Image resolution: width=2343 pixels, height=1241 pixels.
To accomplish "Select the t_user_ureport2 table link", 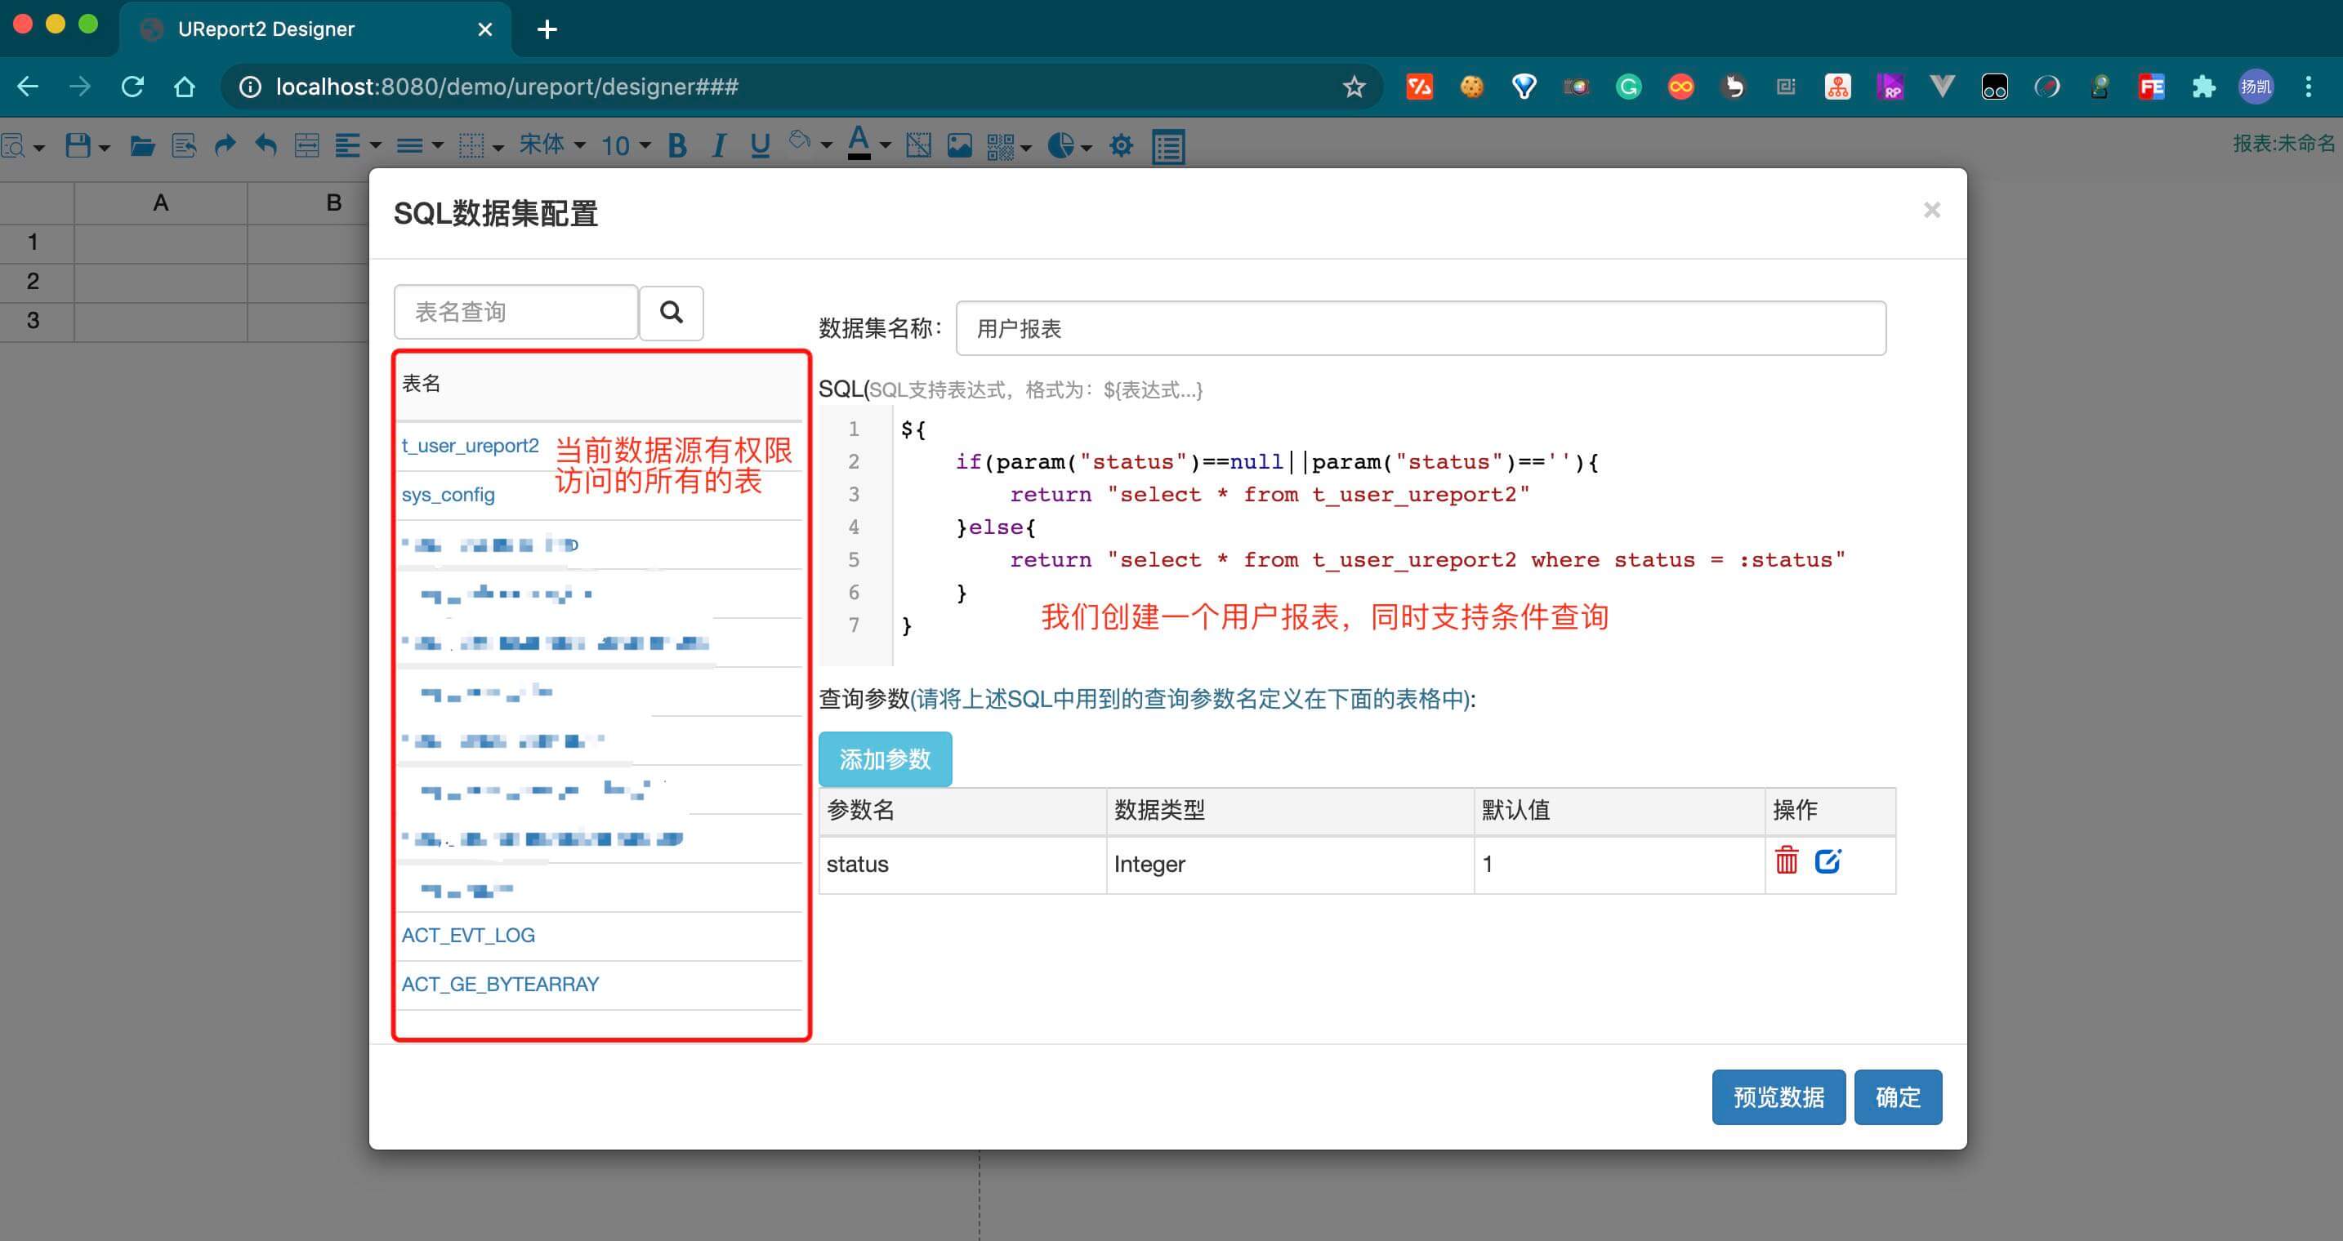I will coord(471,446).
